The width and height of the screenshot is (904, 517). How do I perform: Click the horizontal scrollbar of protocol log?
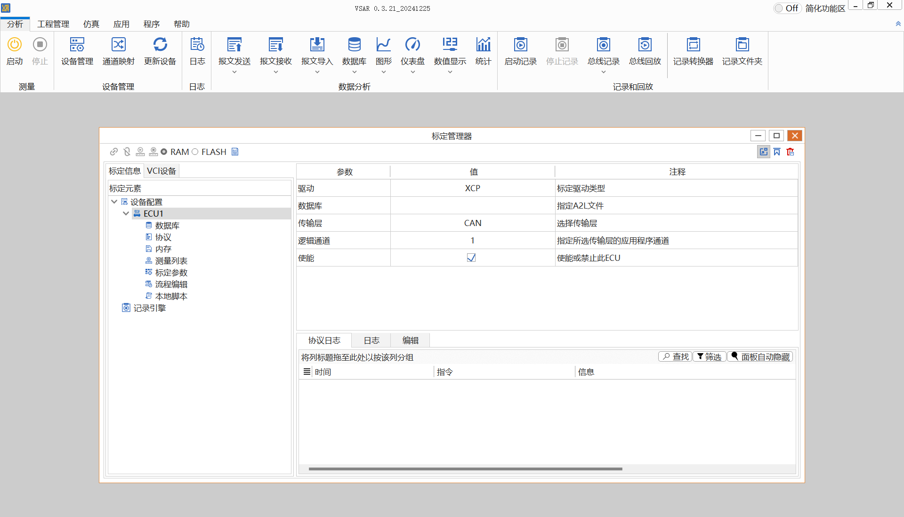point(465,469)
